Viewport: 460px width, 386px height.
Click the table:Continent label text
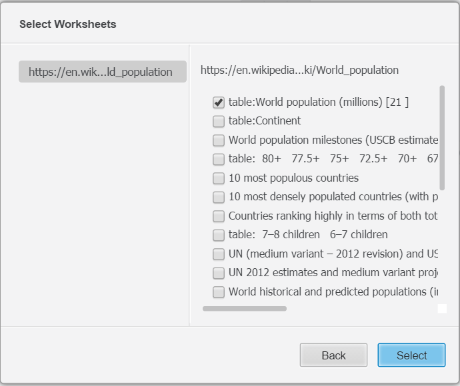(264, 120)
